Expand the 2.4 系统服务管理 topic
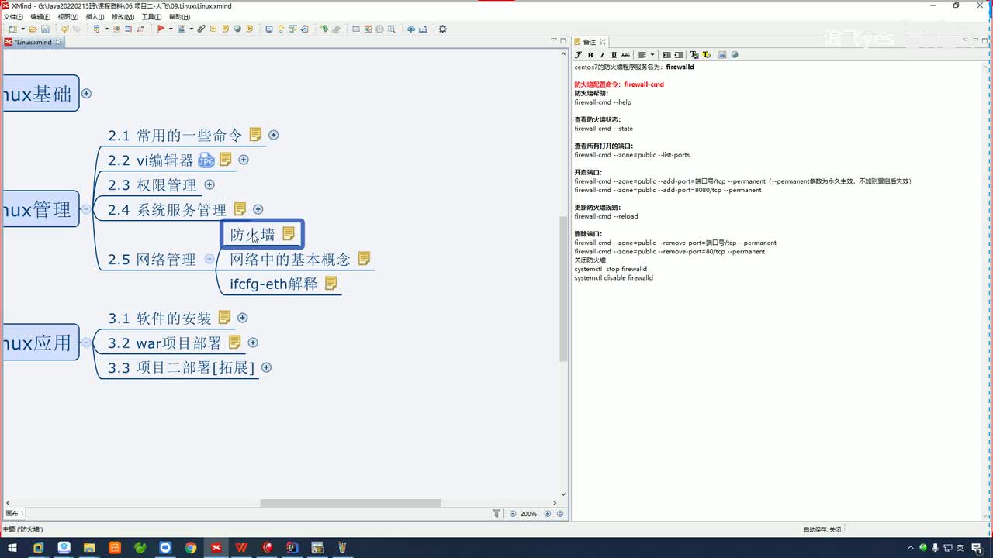993x558 pixels. (x=258, y=209)
